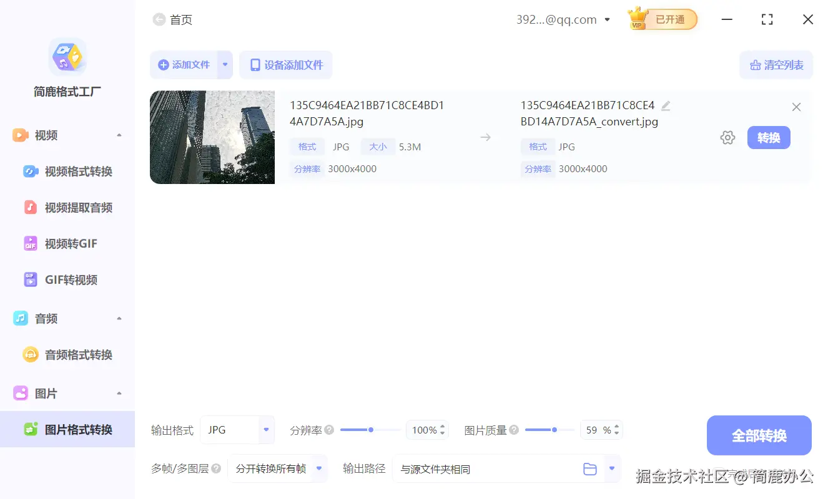The width and height of the screenshot is (828, 499).
Task: Click the 视频格式转换 sidebar icon
Action: click(x=31, y=172)
